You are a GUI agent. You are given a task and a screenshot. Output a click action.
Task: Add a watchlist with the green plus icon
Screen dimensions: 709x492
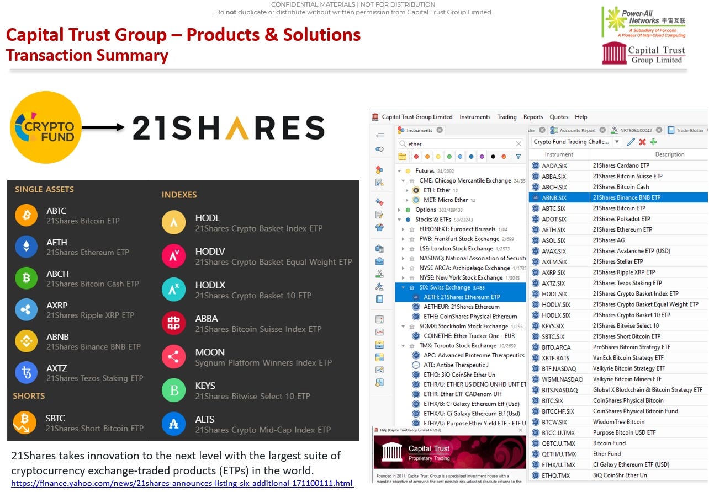click(x=653, y=142)
